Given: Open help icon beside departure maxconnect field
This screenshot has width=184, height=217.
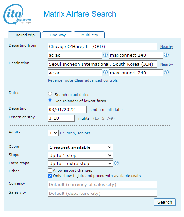Looking at the screenshot, I should click(x=166, y=55).
